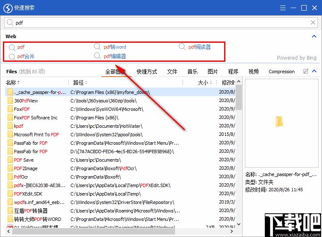The height and width of the screenshot is (237, 322).
Task: Sort by 大小 column header
Action: pyautogui.click(x=205, y=83)
